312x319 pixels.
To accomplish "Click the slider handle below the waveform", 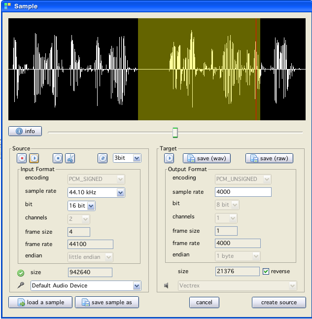I will [x=175, y=132].
